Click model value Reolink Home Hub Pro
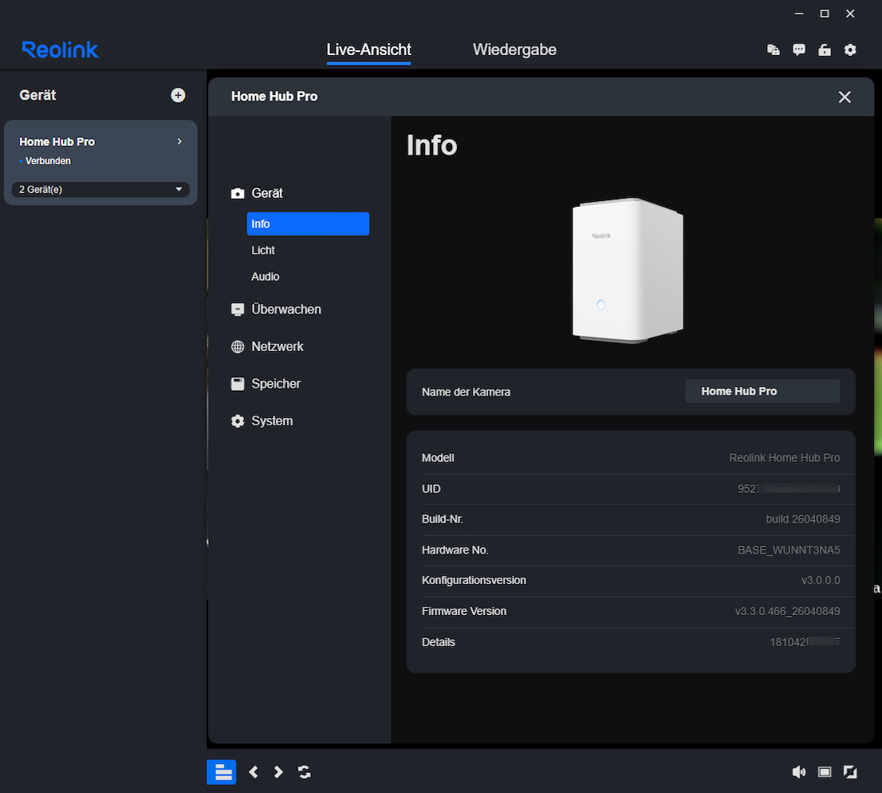This screenshot has width=882, height=793. click(x=785, y=458)
